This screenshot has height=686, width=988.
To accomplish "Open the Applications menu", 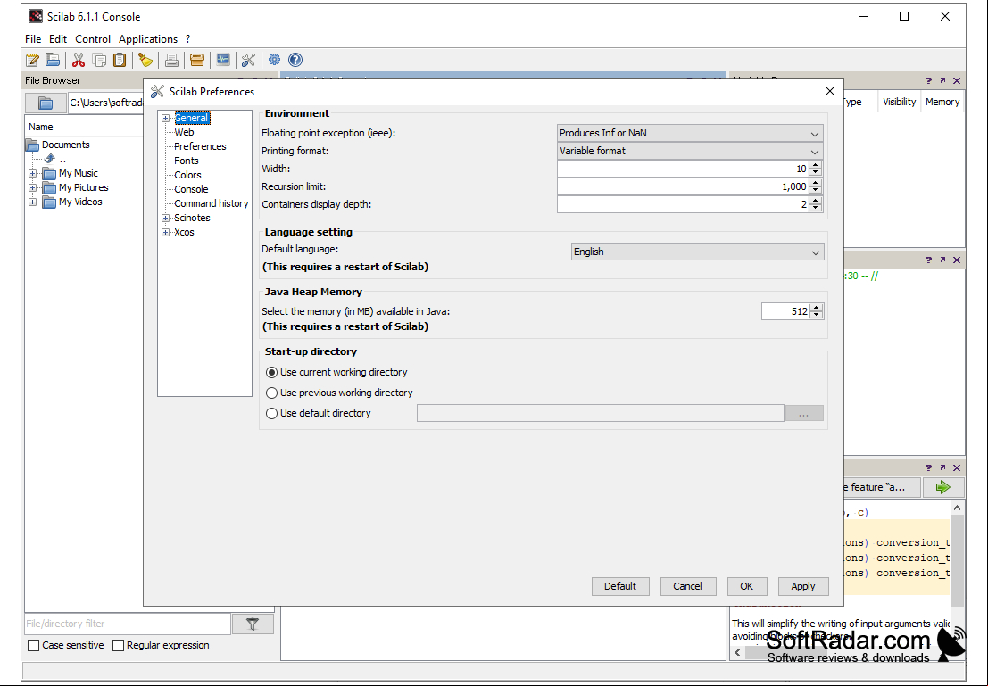I will click(x=148, y=39).
